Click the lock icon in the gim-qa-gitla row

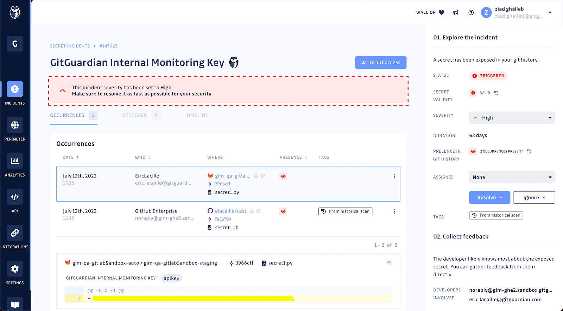[x=256, y=176]
